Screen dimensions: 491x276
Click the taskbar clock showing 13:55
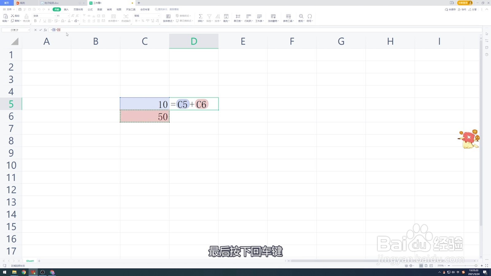pos(474,272)
